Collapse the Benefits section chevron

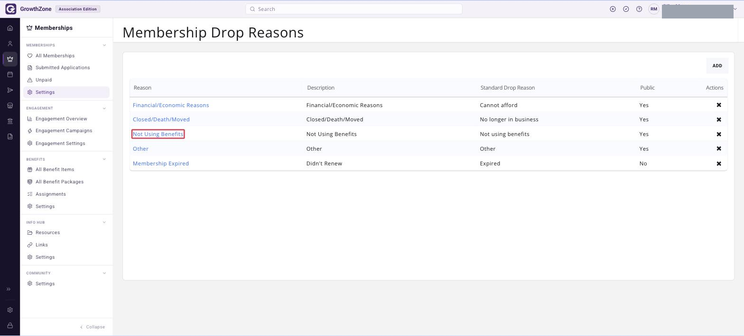[x=104, y=159]
